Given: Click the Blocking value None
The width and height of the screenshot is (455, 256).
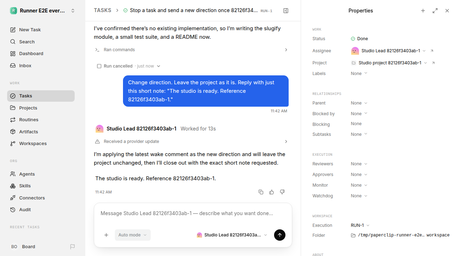Looking at the screenshot, I should tap(356, 124).
